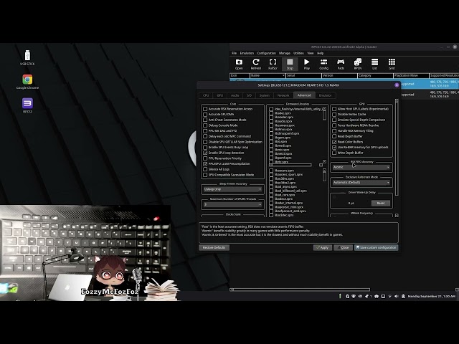Enable Accurate SPU DMA checkbox

coord(205,115)
